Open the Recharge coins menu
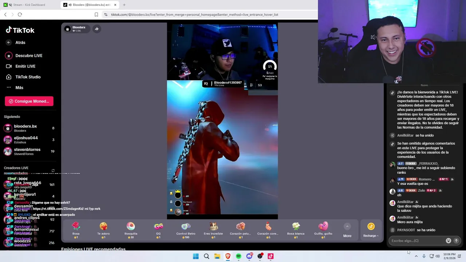This screenshot has width=466, height=262. [x=371, y=230]
